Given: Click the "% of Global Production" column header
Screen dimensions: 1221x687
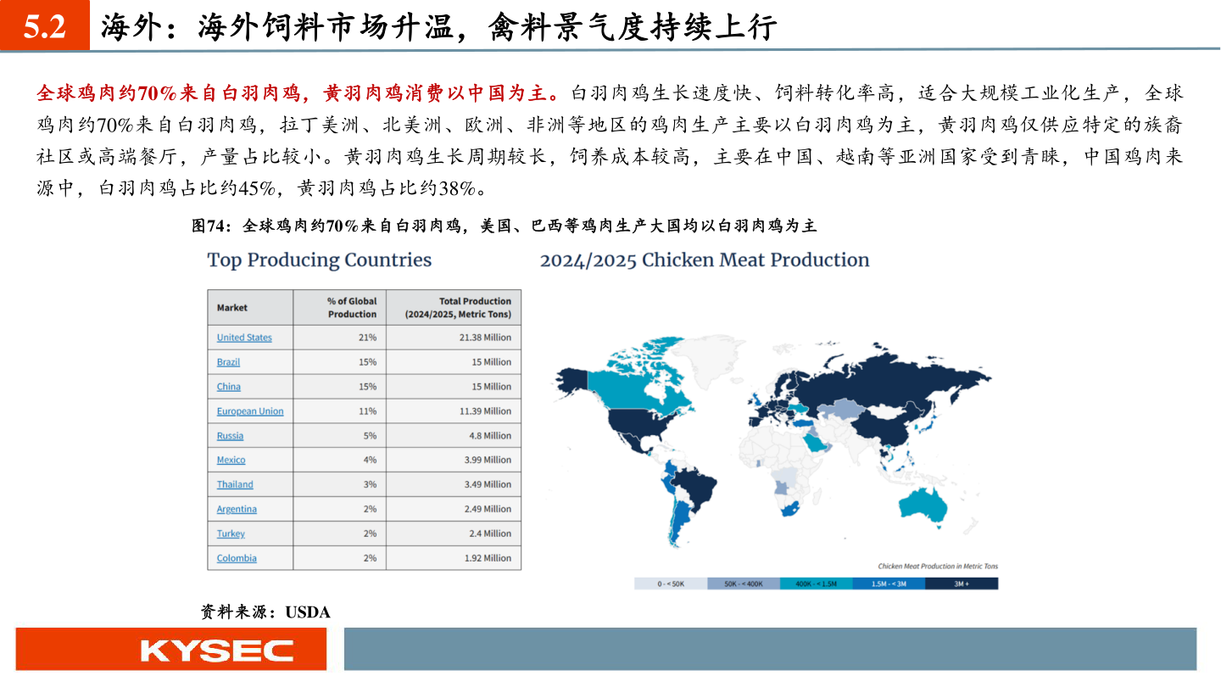Looking at the screenshot, I should coord(340,308).
